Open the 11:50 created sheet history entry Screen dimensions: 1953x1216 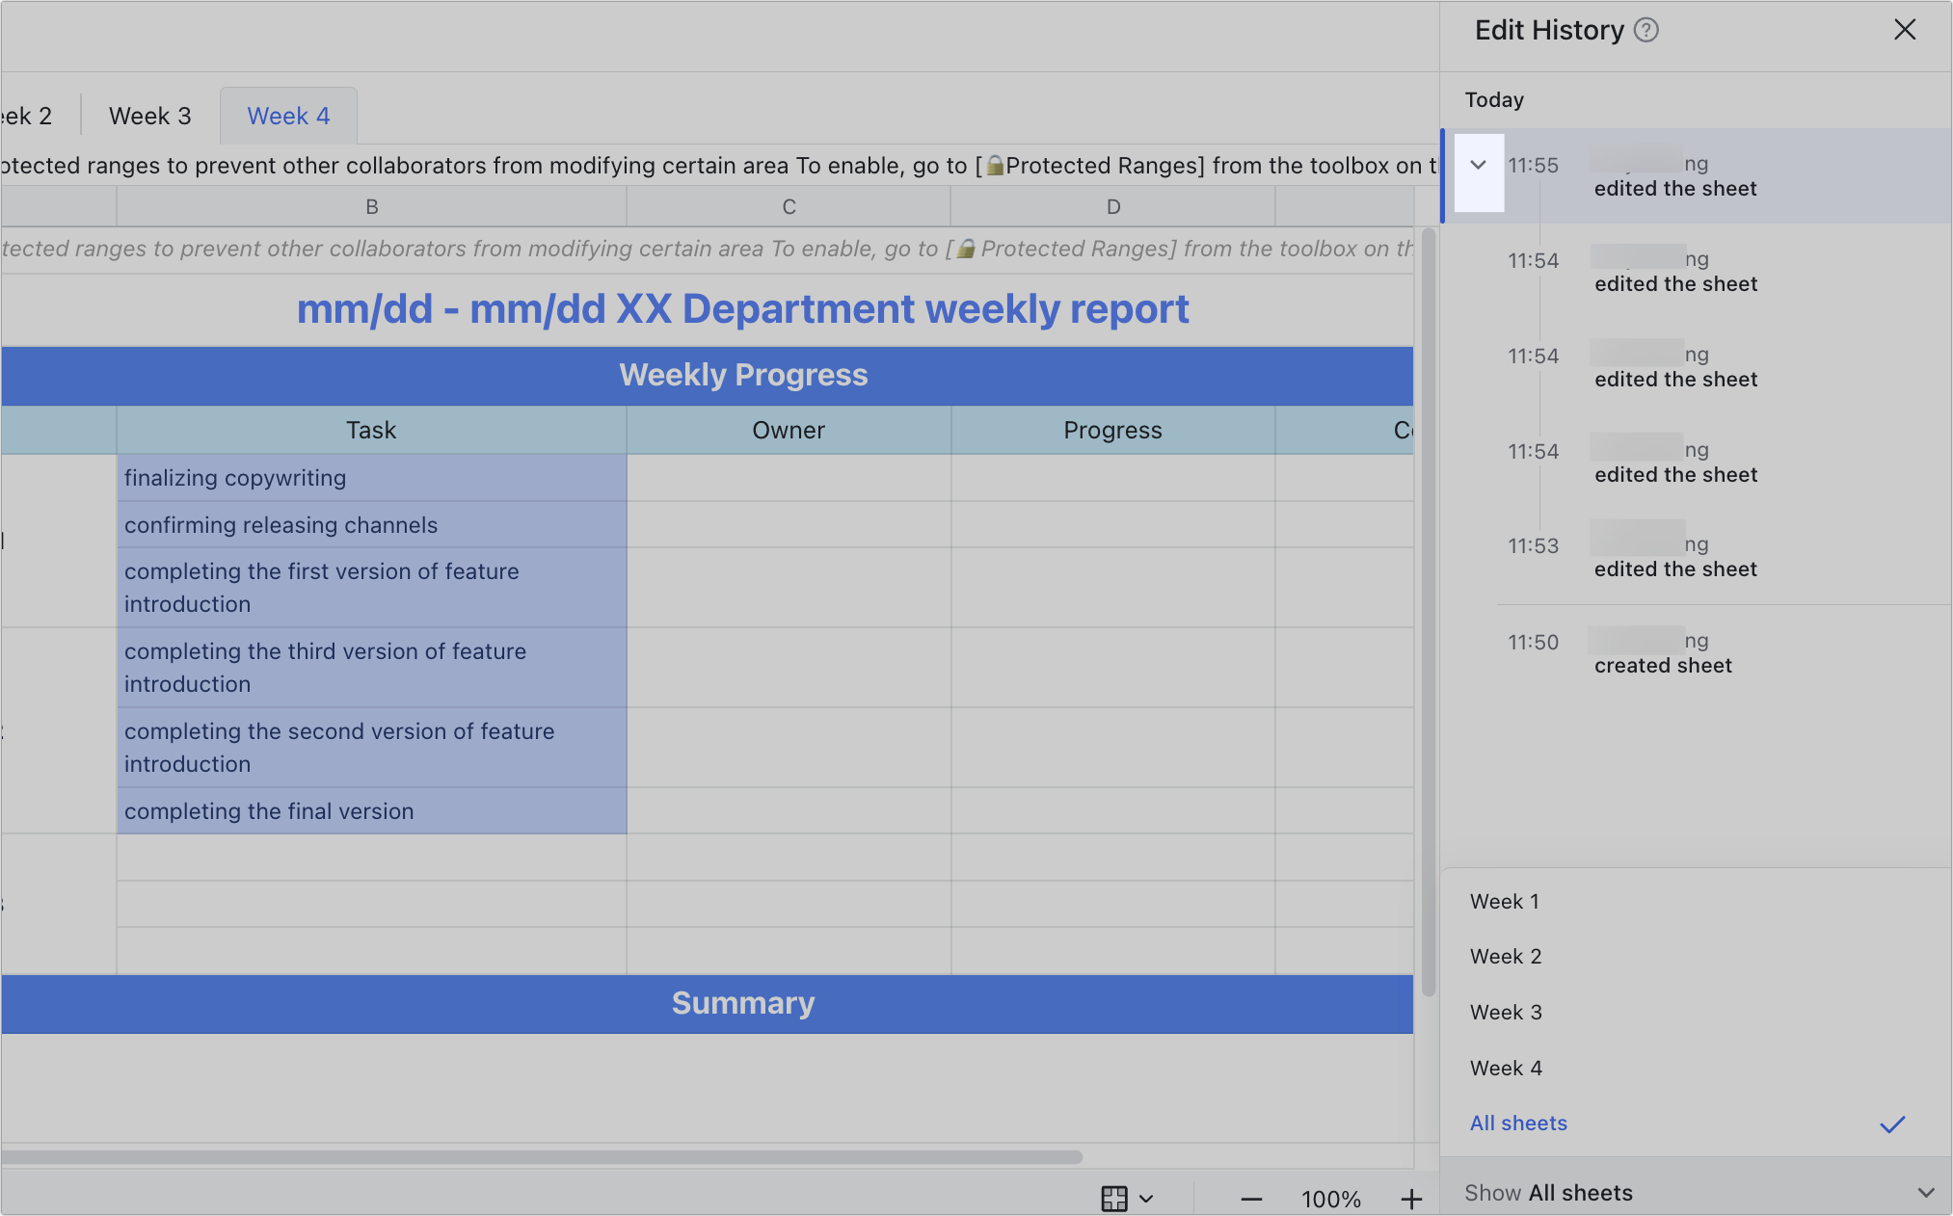pyautogui.click(x=1662, y=653)
